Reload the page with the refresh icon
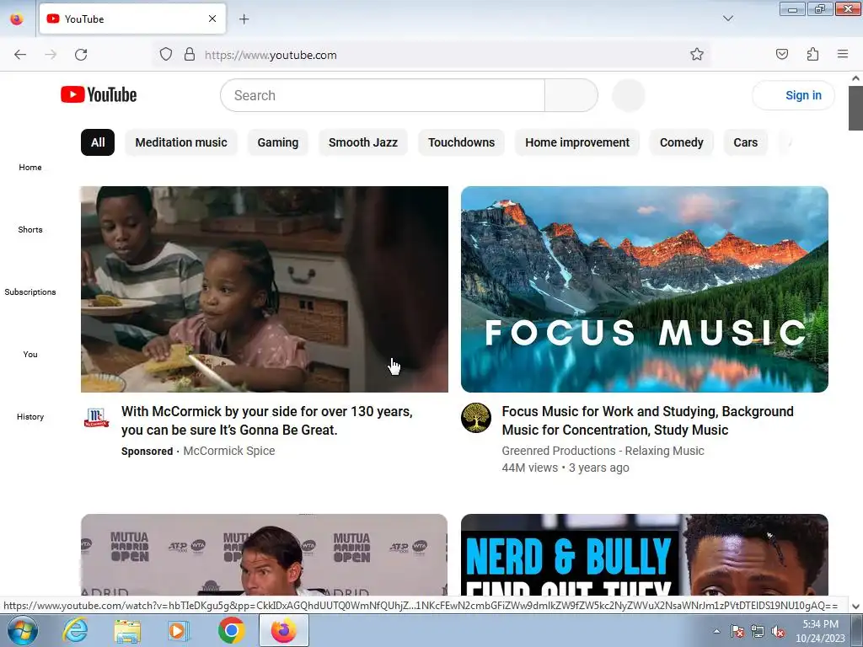Image resolution: width=863 pixels, height=647 pixels. (81, 55)
